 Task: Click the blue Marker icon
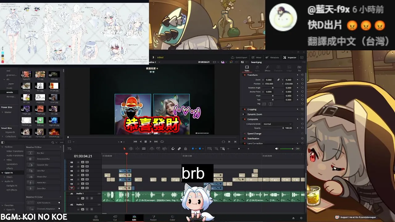pyautogui.click(x=200, y=149)
